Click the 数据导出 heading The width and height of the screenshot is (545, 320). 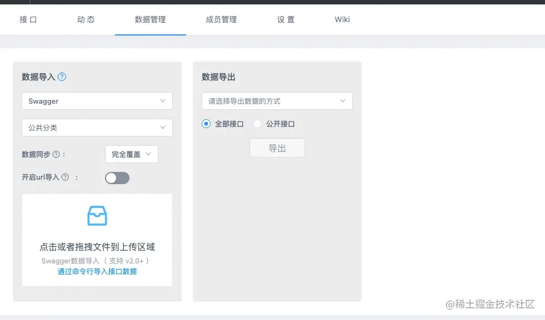[x=218, y=77]
